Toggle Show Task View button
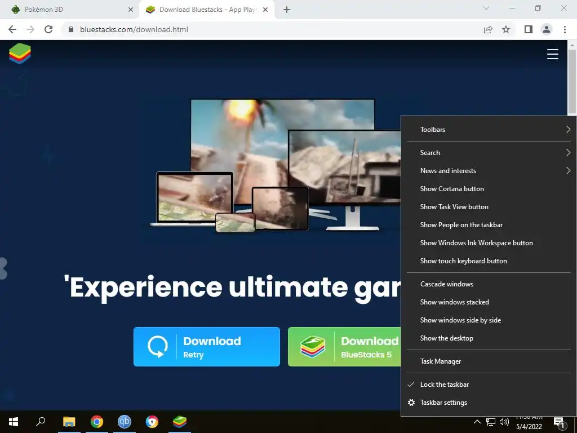This screenshot has height=433, width=577. 489,206
